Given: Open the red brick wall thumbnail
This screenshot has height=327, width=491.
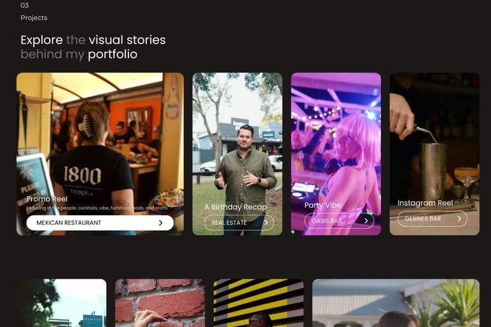Looking at the screenshot, I should [x=160, y=303].
